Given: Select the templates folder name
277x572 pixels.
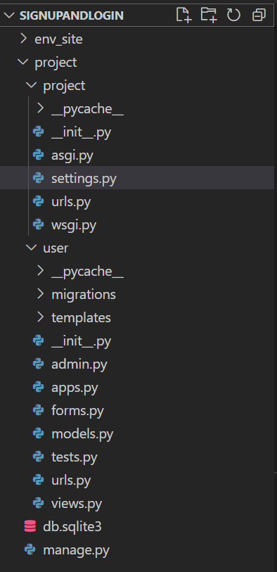Looking at the screenshot, I should point(81,318).
